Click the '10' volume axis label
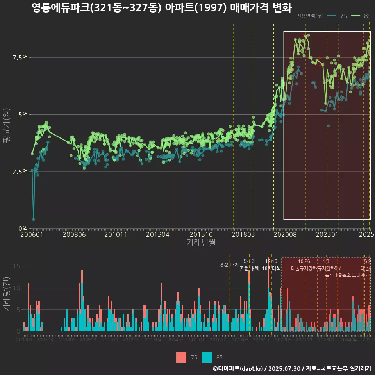Screen dimensions: 375x375 coord(16,288)
